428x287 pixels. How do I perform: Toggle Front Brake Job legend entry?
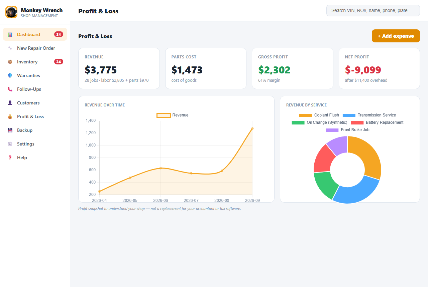pyautogui.click(x=347, y=130)
